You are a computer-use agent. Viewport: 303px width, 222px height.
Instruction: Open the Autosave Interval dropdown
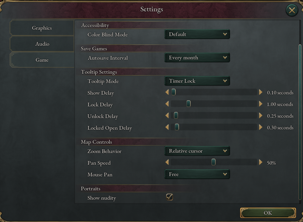coord(197,57)
